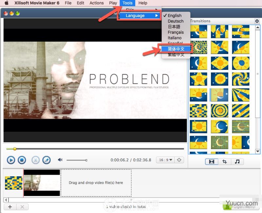This screenshot has width=262, height=213.
Task: Click the fullscreen crosshair icon
Action: 179,160
